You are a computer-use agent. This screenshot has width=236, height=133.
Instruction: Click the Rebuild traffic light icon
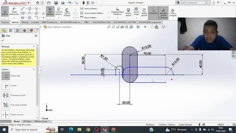tap(84, 3)
